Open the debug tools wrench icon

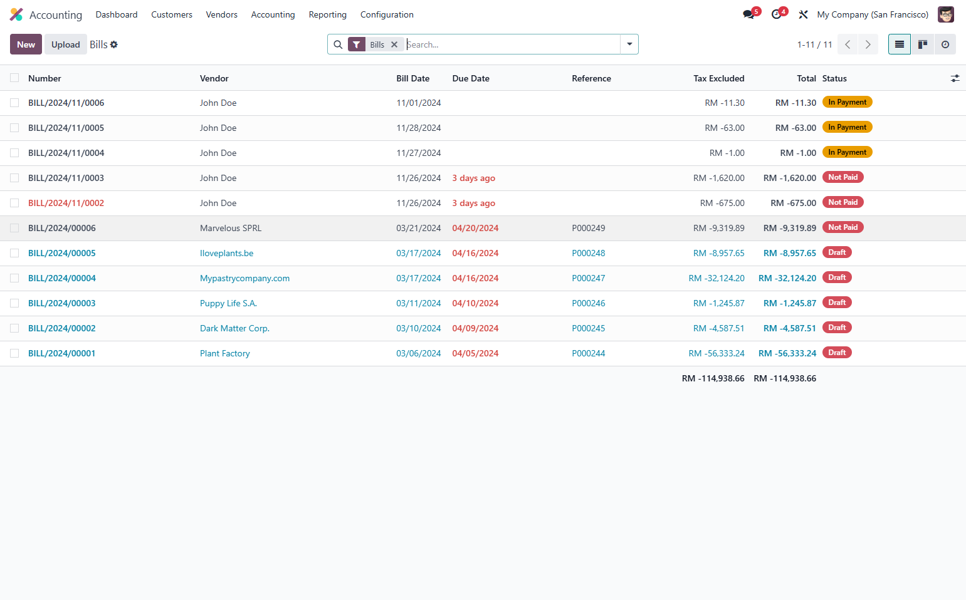(x=803, y=14)
